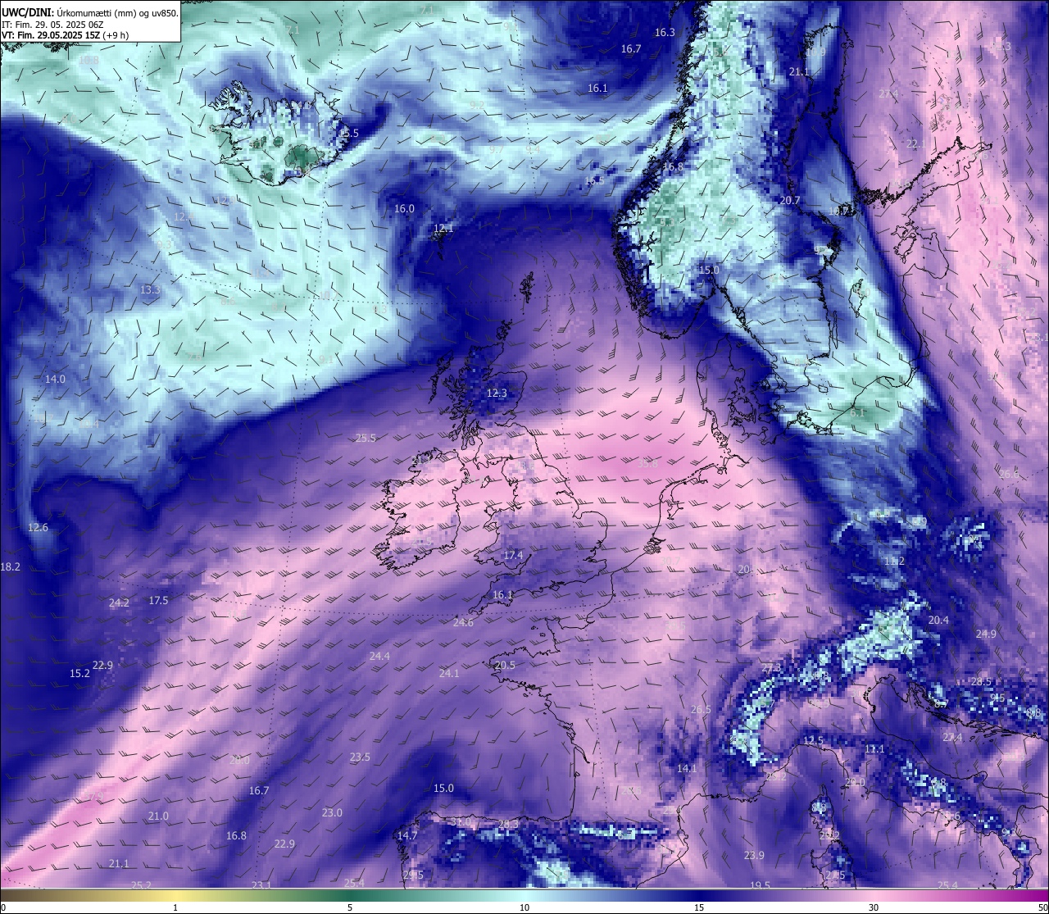
Task: Click the map value 16.0 southeast of Iceland
Action: click(404, 209)
